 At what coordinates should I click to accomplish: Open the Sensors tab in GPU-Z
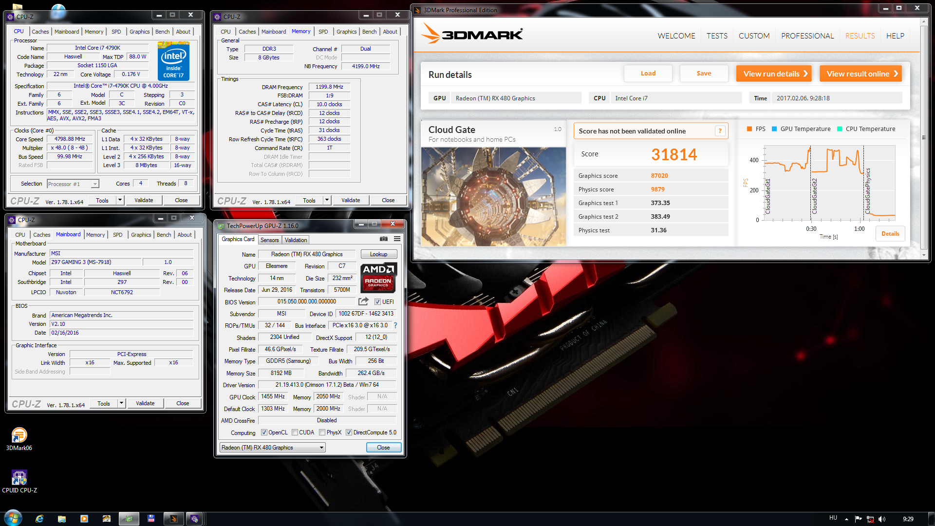(x=269, y=240)
